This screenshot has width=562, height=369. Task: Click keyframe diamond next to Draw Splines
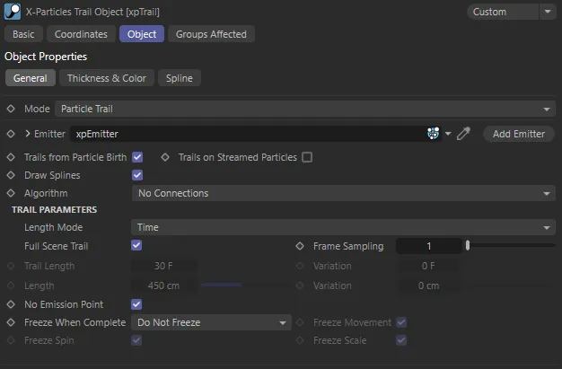(x=11, y=175)
